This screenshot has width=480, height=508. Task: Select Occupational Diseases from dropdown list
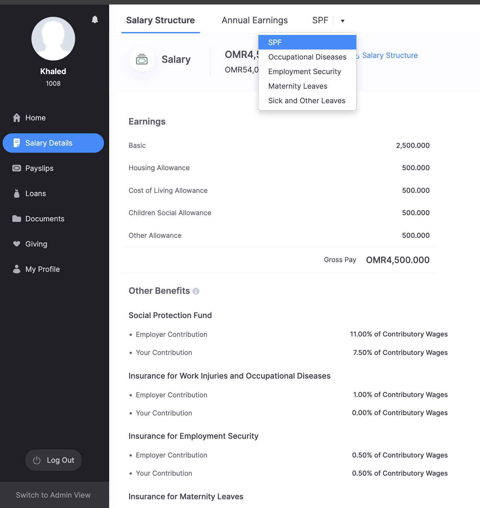click(307, 57)
